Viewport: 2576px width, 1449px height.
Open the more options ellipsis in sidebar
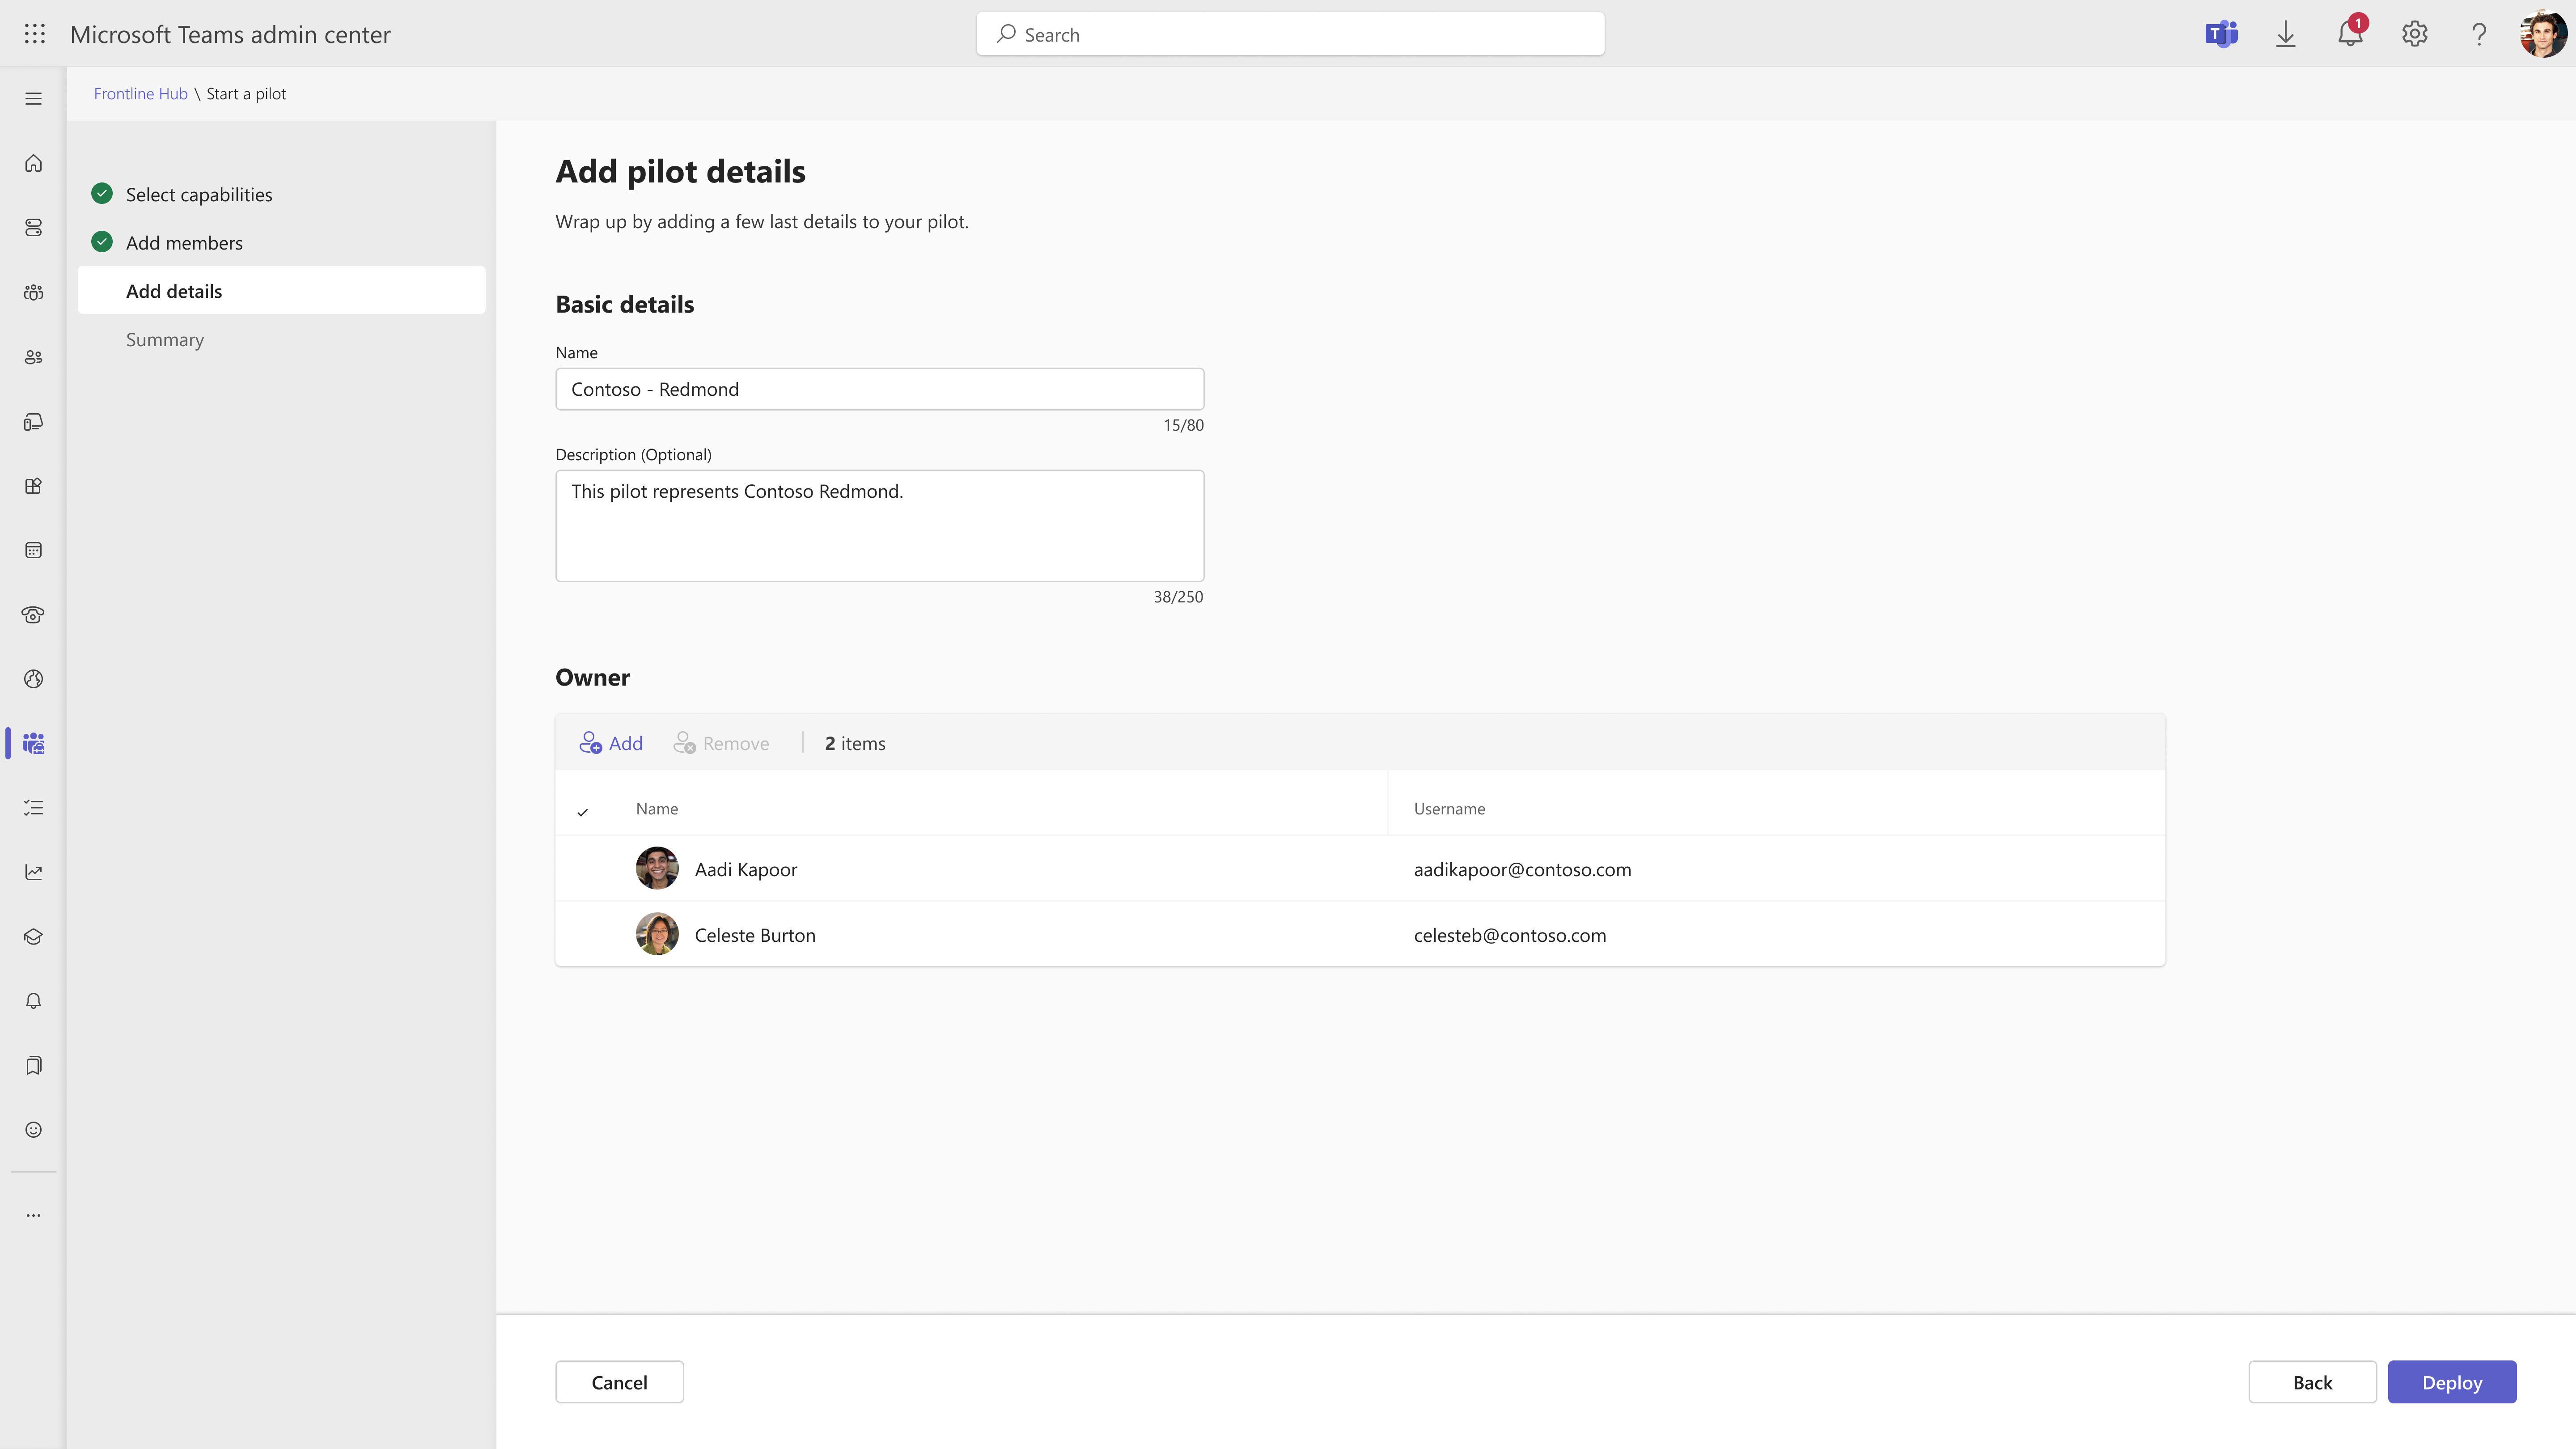[x=33, y=1214]
